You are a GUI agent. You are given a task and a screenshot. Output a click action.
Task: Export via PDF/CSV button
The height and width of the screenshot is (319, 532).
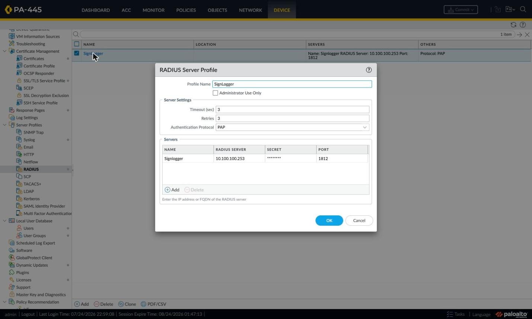(x=153, y=304)
